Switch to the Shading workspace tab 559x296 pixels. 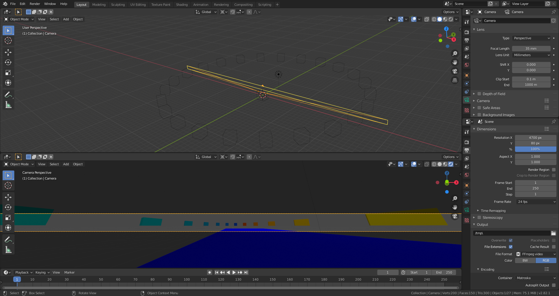pos(182,4)
